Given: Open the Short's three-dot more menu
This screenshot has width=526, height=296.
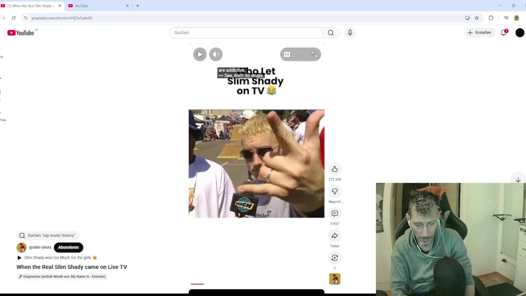Looking at the screenshot, I should 300,54.
